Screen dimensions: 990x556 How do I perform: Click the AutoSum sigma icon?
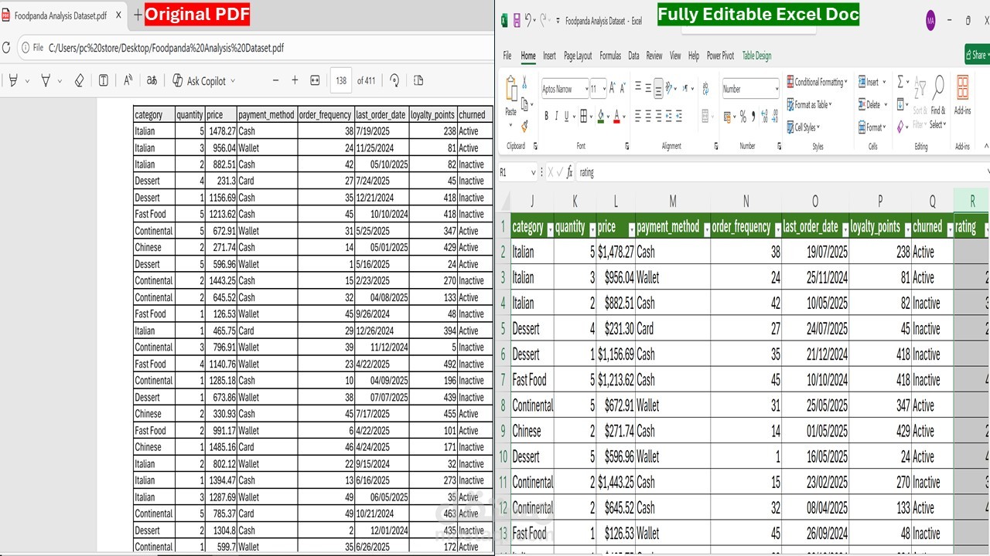pyautogui.click(x=901, y=81)
